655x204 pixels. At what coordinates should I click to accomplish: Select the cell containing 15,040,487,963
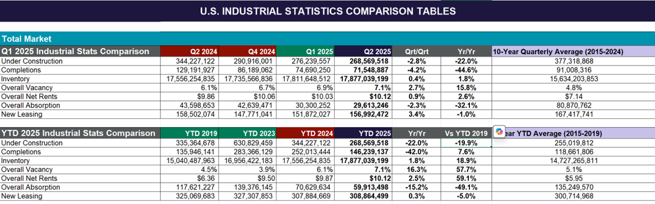[x=189, y=160]
